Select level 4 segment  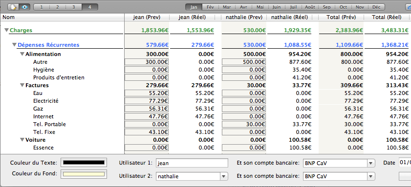point(89,7)
